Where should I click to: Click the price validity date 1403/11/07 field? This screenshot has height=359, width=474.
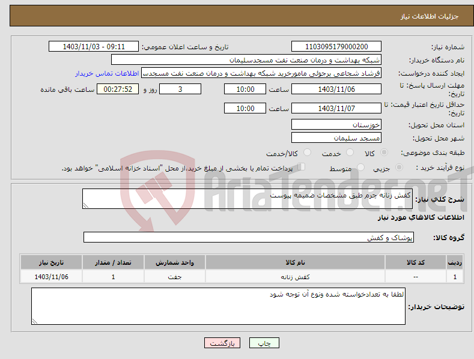336,108
